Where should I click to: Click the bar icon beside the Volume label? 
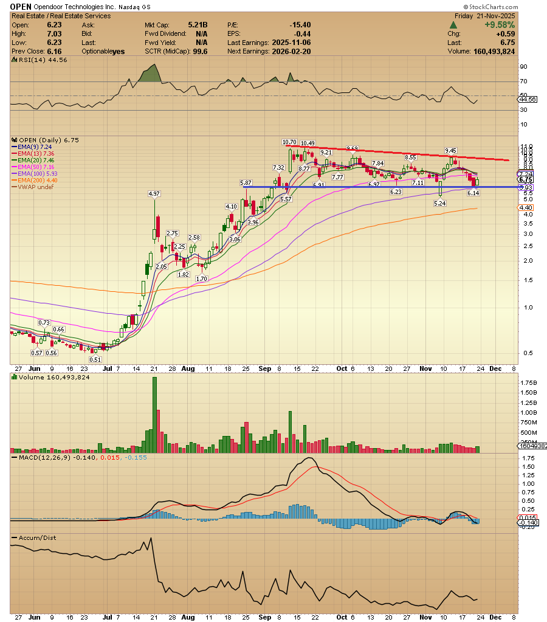[15, 377]
